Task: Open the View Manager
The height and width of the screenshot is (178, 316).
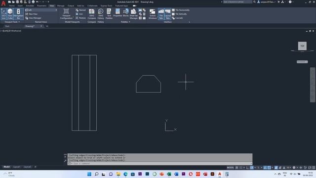Action: click(x=33, y=18)
